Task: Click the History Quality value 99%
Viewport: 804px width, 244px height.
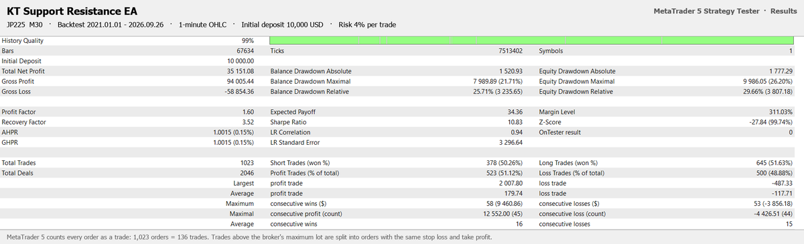Action: coord(247,41)
